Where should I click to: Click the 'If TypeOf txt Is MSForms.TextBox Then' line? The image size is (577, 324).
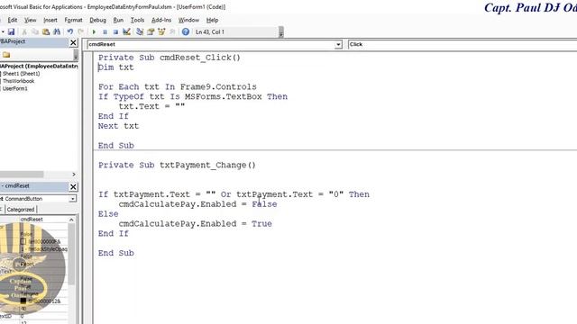pos(193,96)
